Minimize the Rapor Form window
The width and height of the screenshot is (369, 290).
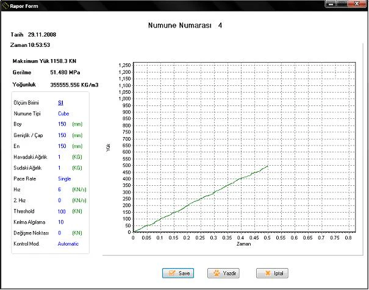331,4
